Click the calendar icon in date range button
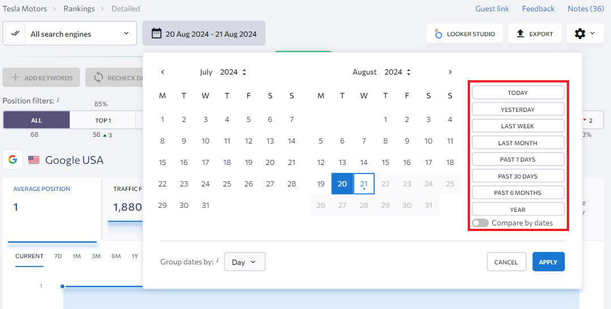611x309 pixels. coord(156,33)
